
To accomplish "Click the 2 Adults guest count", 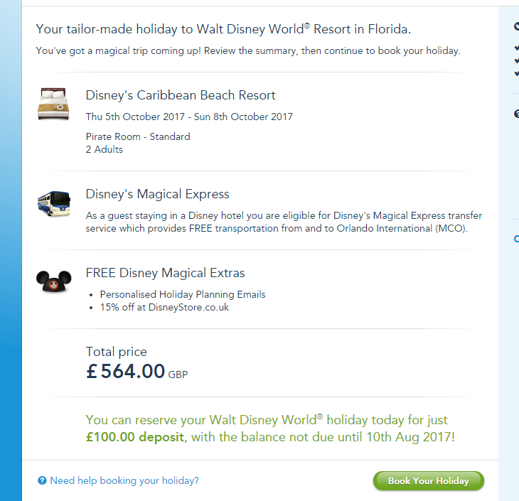I will point(105,149).
